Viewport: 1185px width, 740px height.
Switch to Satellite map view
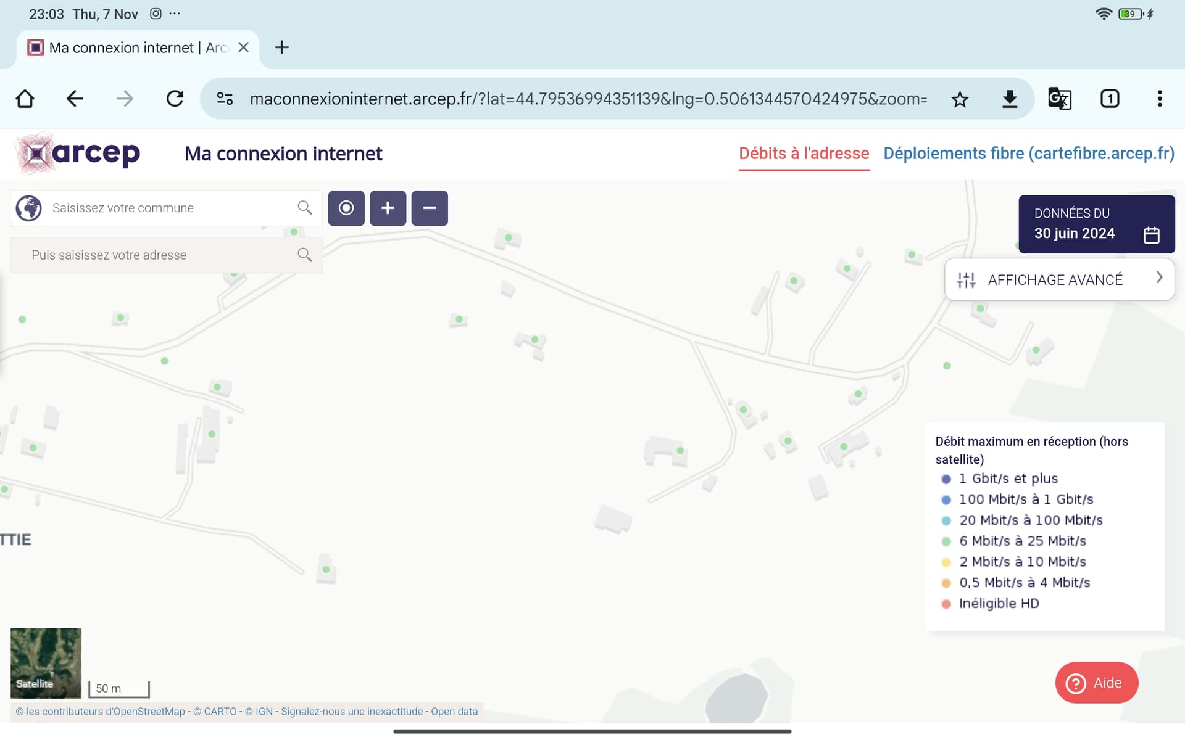click(x=46, y=662)
